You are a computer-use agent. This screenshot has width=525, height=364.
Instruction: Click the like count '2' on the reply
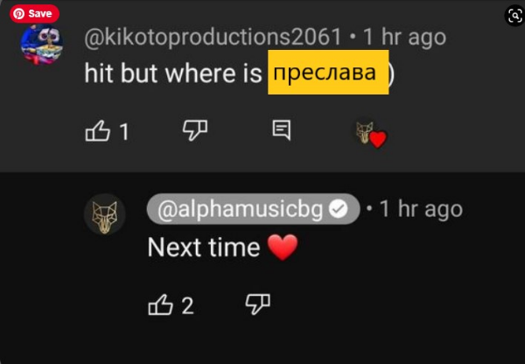click(x=187, y=305)
